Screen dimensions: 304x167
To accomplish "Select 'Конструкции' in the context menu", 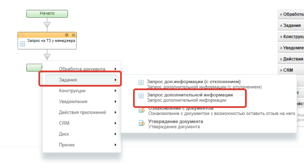I will [x=72, y=91].
